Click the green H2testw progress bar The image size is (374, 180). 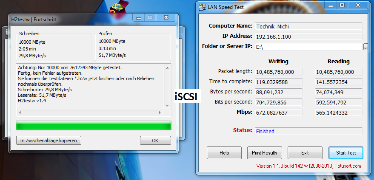click(x=94, y=126)
